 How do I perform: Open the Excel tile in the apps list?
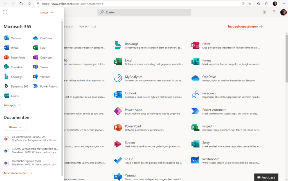click(148, 62)
